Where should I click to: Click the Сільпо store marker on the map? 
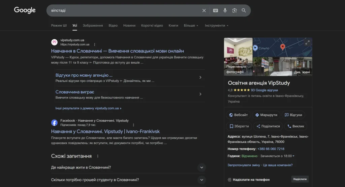click(x=255, y=48)
